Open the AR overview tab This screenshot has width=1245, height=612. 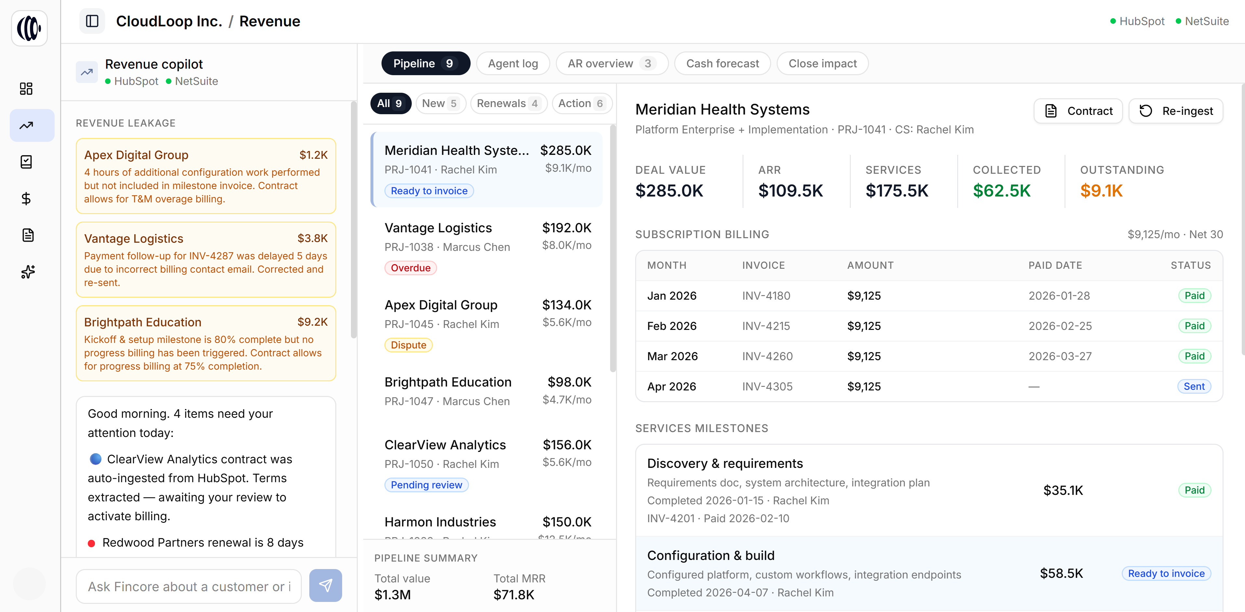[x=612, y=63]
